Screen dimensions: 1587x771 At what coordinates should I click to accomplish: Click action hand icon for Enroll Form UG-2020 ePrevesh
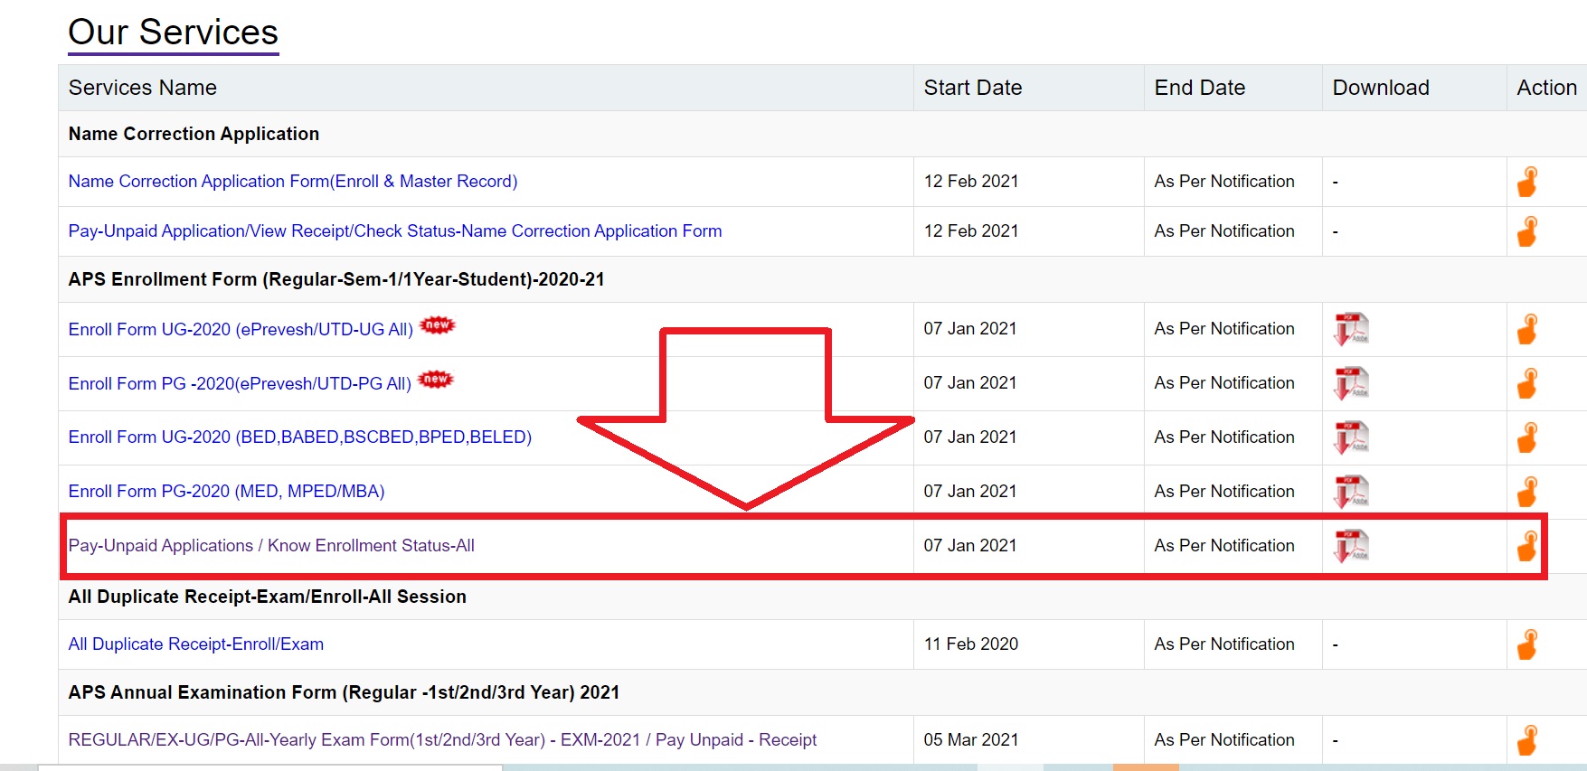tap(1527, 329)
